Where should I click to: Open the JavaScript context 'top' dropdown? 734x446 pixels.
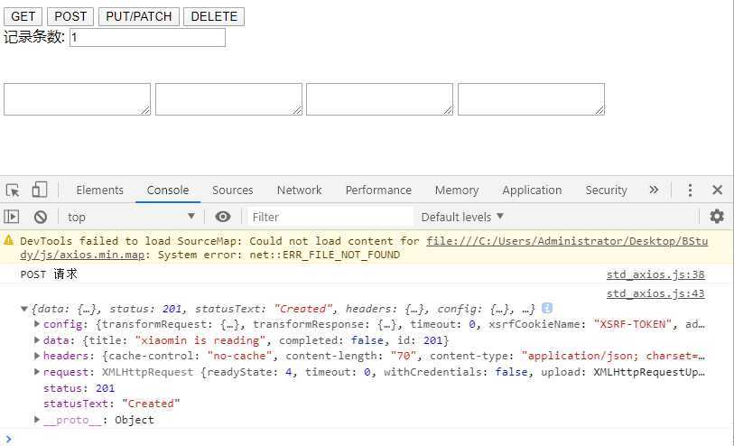pyautogui.click(x=131, y=217)
